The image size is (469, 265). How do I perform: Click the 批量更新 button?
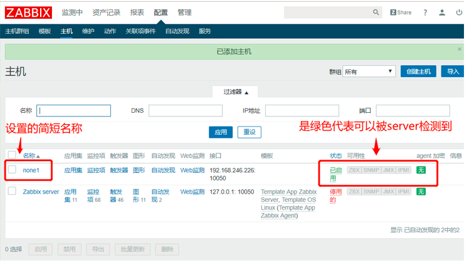coord(132,249)
